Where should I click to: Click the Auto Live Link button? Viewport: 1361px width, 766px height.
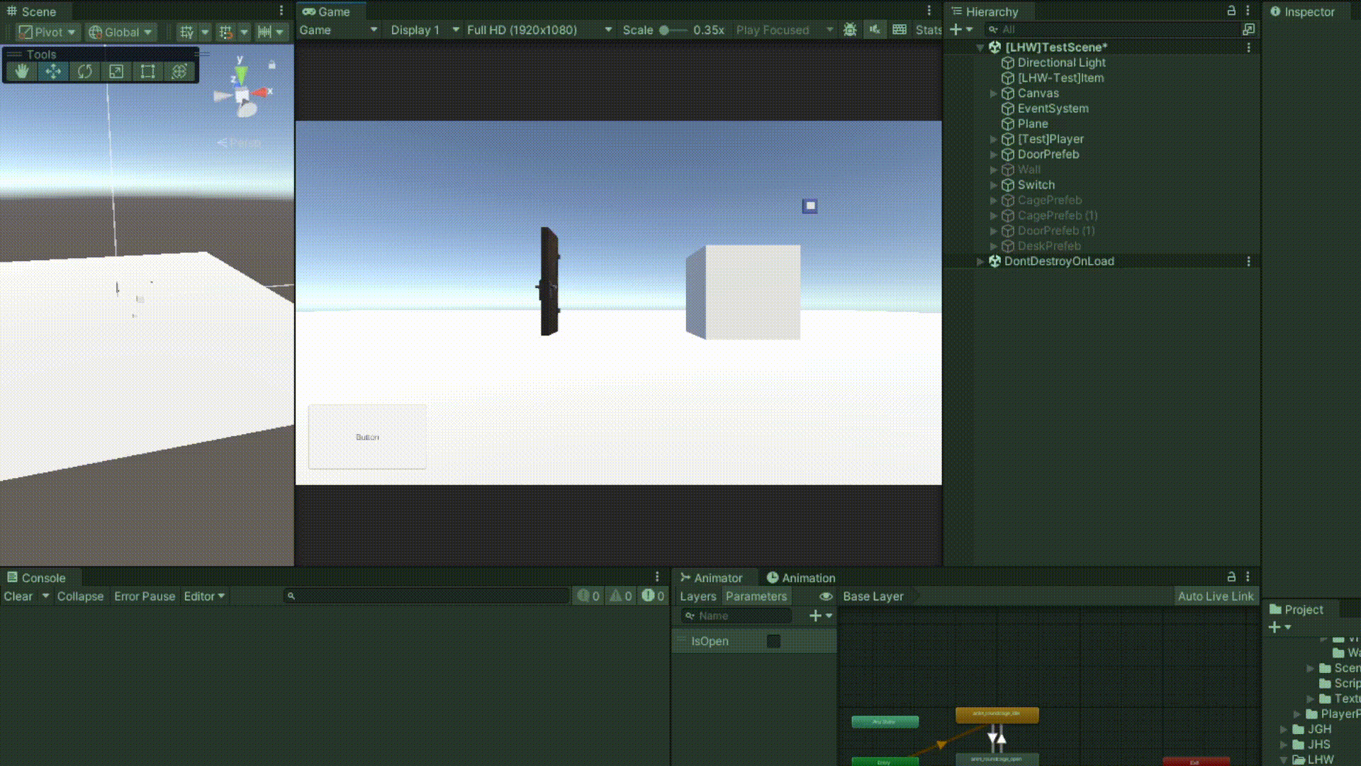click(x=1215, y=596)
